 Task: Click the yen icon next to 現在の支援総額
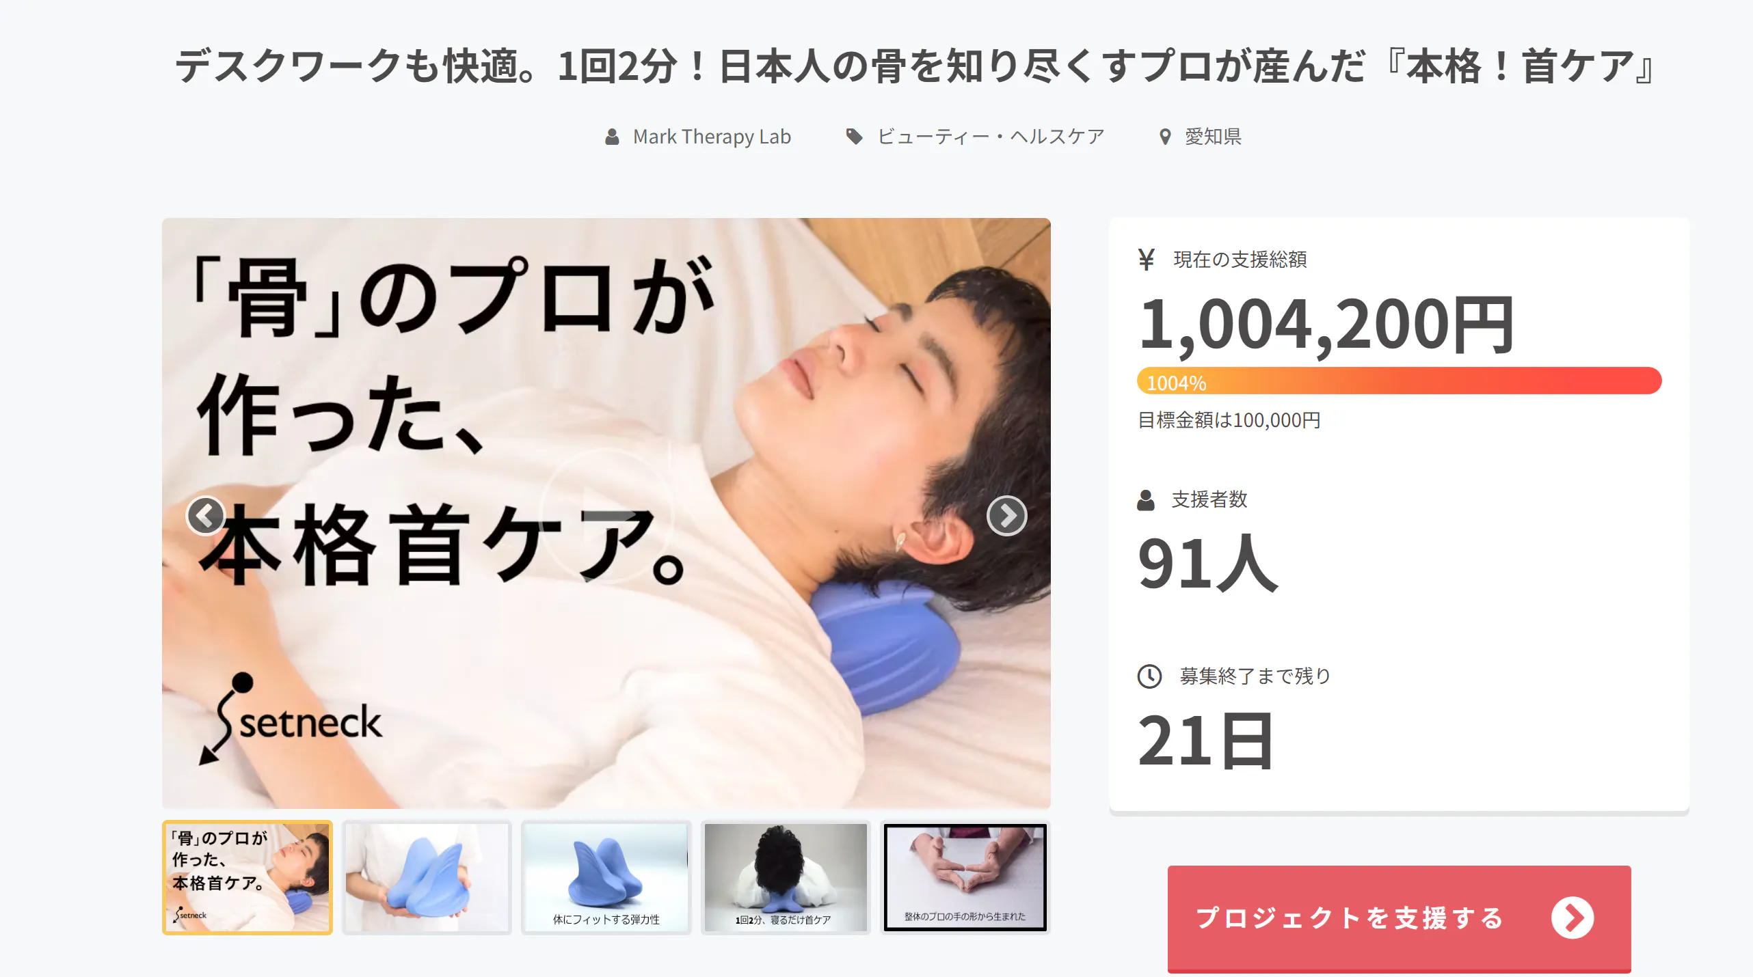(x=1147, y=260)
